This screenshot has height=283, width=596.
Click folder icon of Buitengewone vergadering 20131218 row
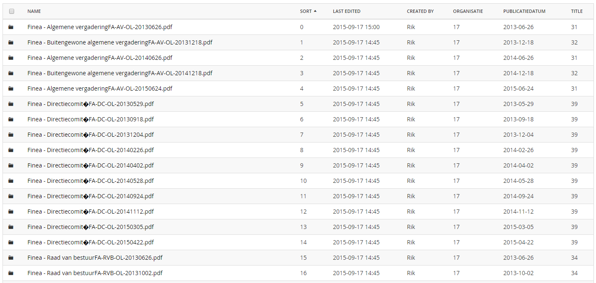point(11,42)
